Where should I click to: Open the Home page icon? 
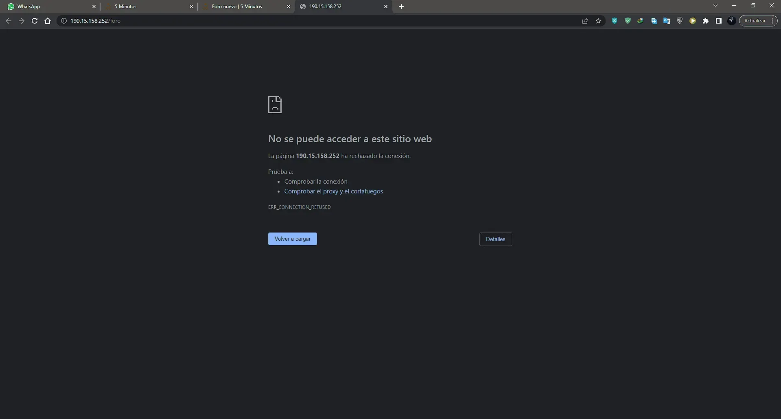point(48,21)
